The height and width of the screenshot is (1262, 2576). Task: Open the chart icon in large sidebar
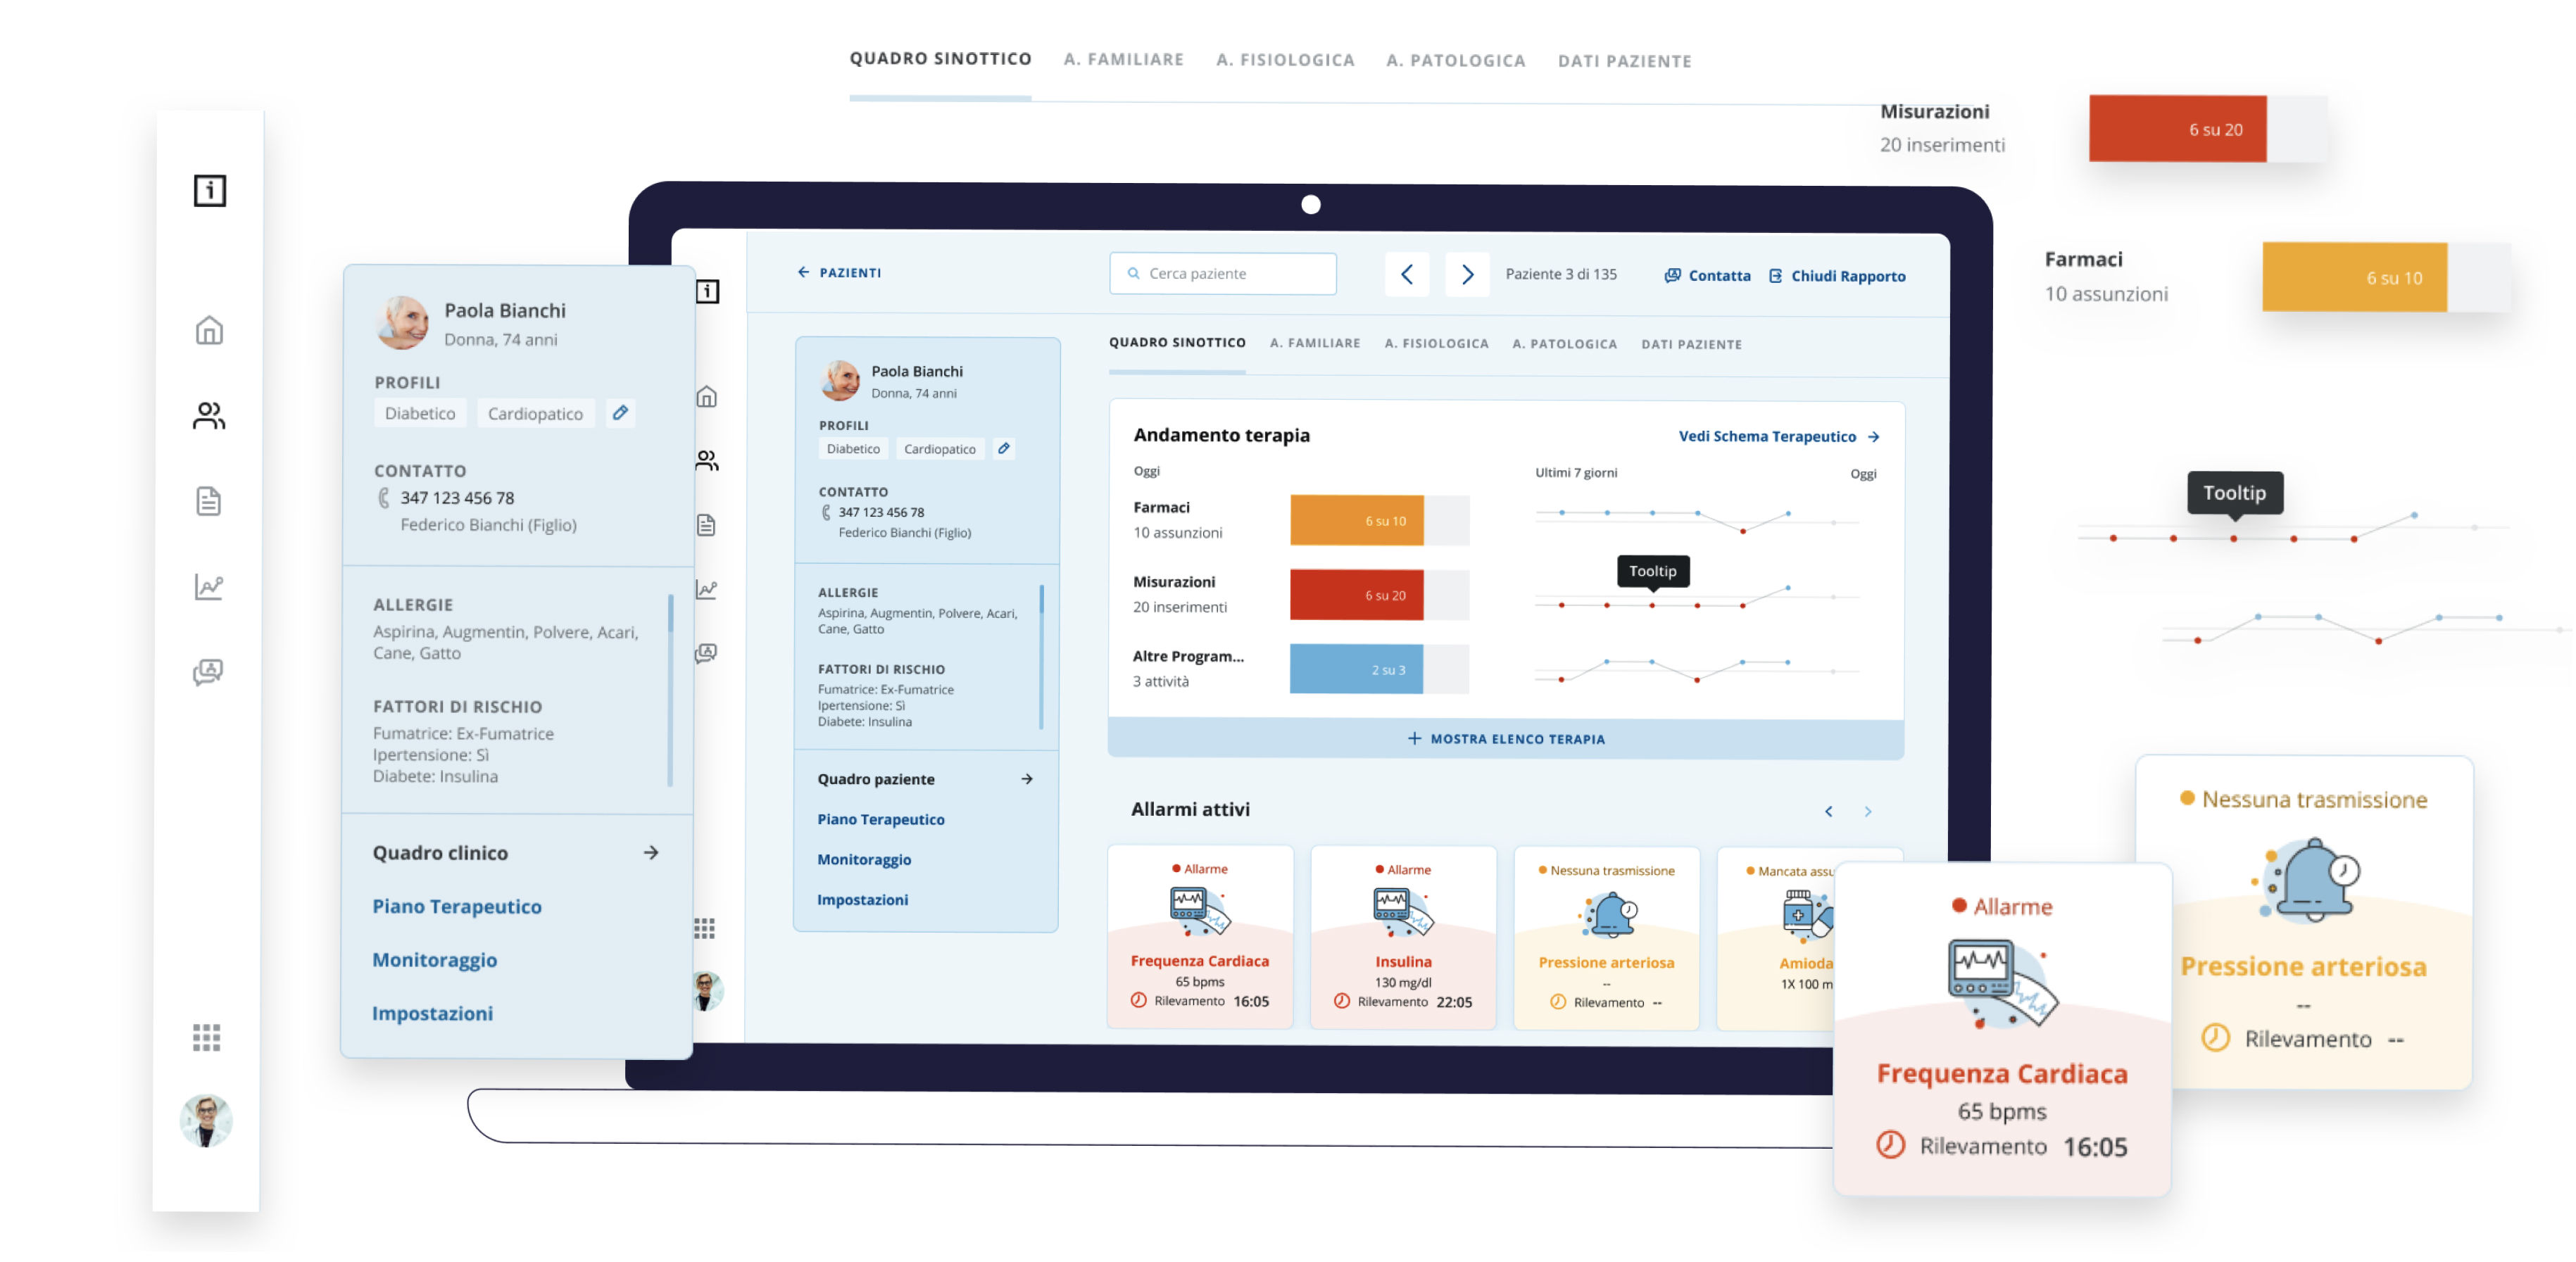point(208,586)
